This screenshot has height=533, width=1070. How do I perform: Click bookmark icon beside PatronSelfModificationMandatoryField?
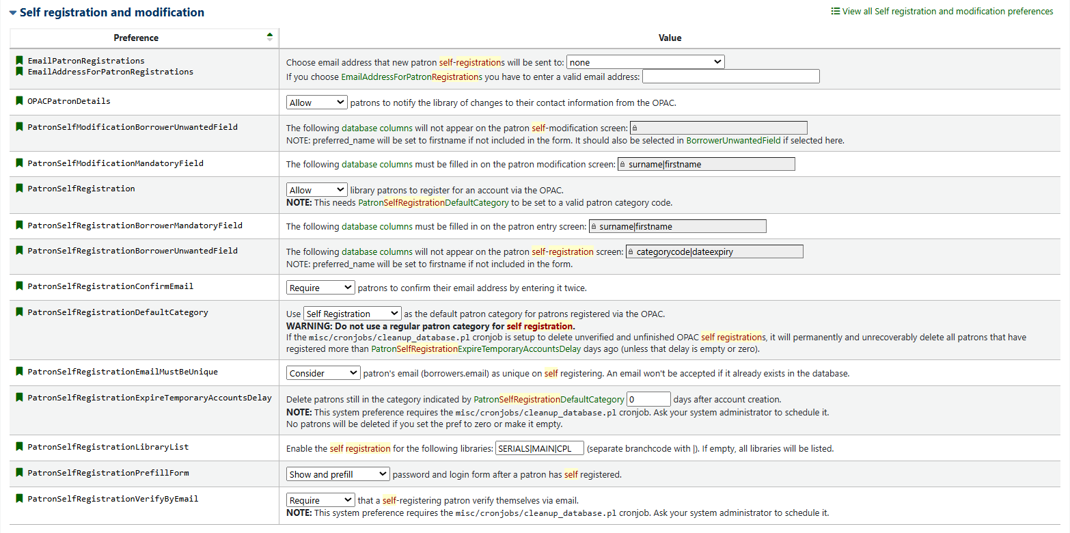[x=20, y=163]
